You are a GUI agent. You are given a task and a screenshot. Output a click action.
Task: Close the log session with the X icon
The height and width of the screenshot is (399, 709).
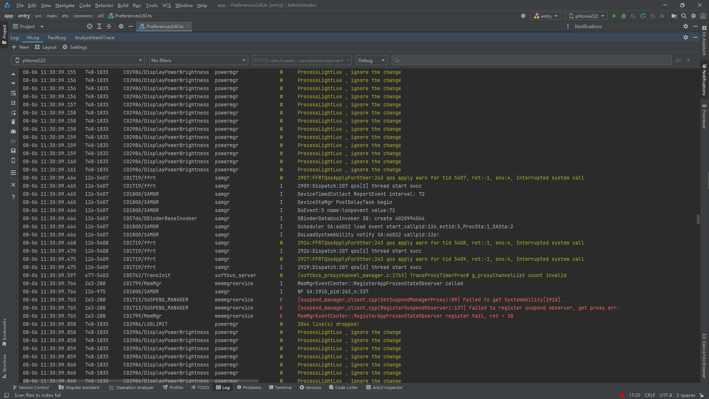click(13, 185)
